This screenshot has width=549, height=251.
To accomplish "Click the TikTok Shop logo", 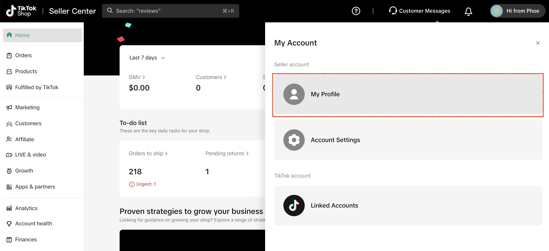I will pos(21,11).
